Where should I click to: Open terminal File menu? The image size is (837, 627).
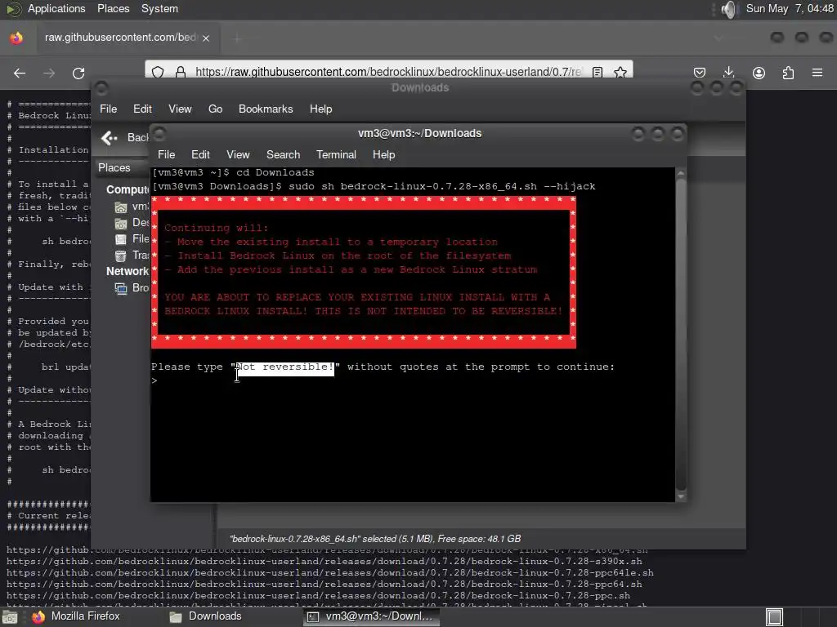point(166,154)
